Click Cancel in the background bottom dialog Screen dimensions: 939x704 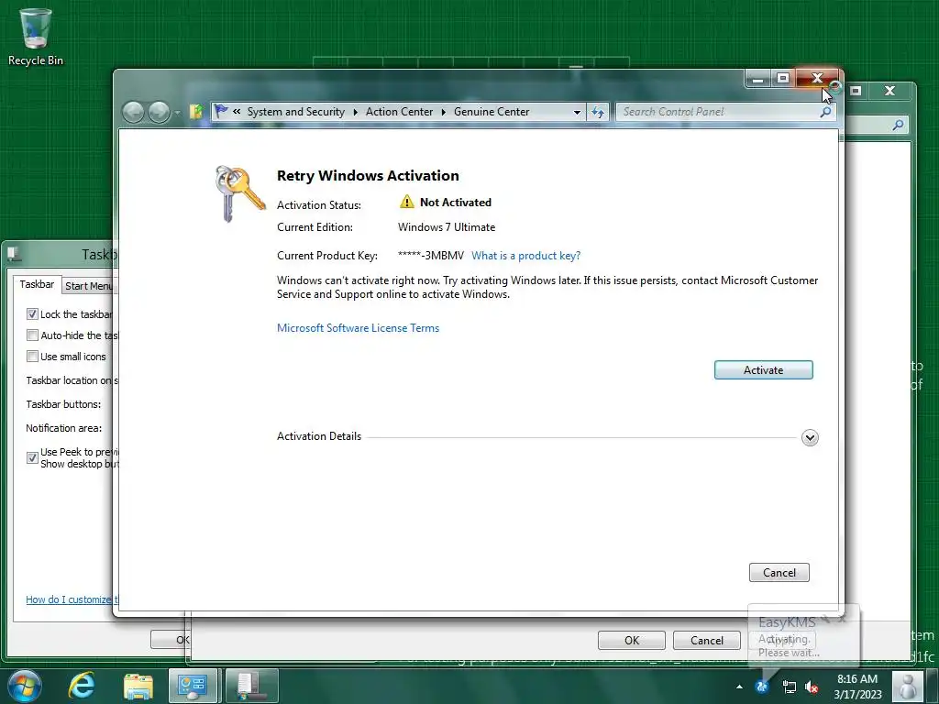pyautogui.click(x=707, y=640)
